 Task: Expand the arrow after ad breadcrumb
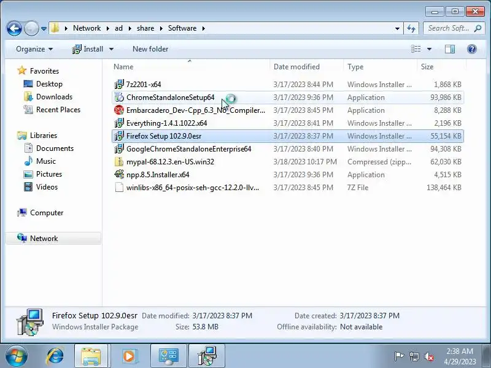(x=130, y=28)
